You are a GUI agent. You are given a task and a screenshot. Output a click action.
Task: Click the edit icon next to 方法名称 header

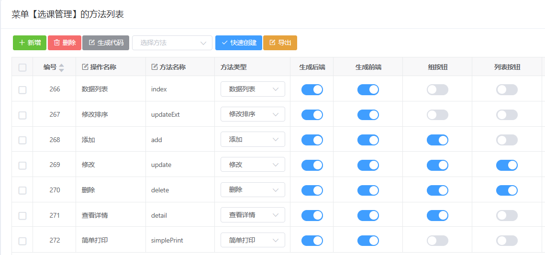[155, 67]
